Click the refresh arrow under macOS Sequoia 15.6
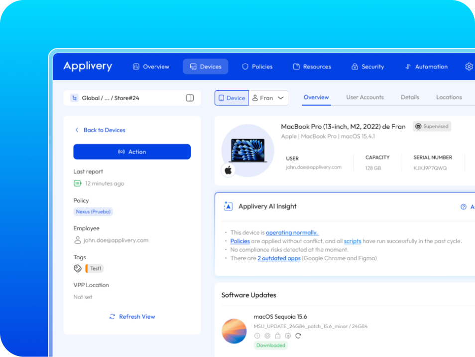 click(298, 336)
